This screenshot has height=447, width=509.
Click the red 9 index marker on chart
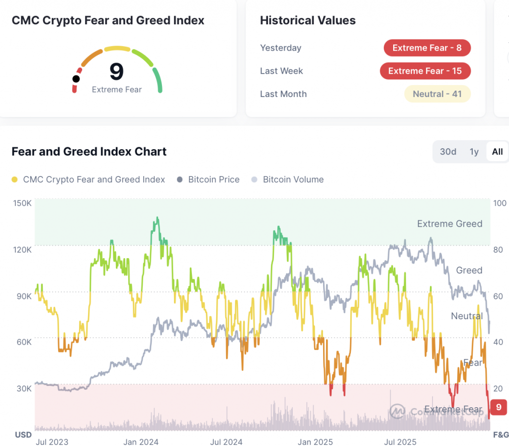(x=498, y=407)
